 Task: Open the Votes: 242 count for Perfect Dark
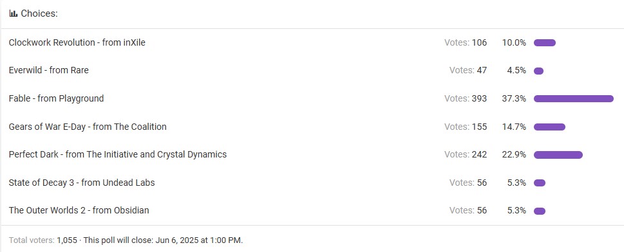point(466,155)
